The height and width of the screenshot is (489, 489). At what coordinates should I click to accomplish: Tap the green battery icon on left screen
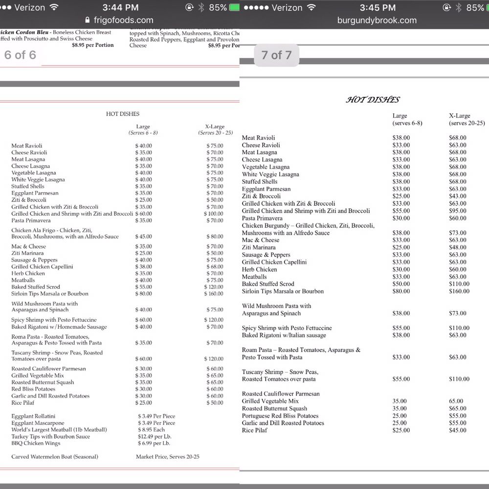[235, 8]
